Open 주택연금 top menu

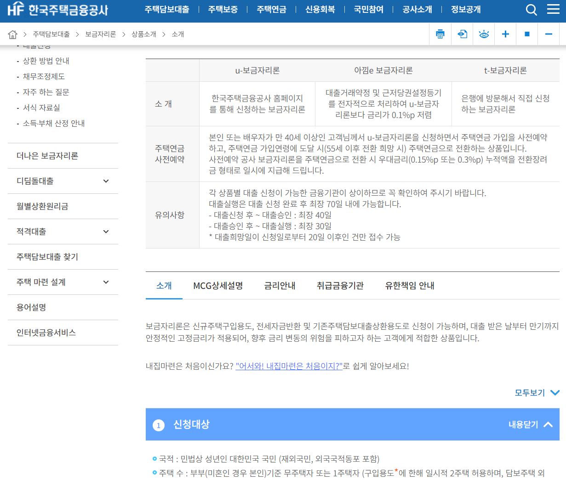pos(271,9)
